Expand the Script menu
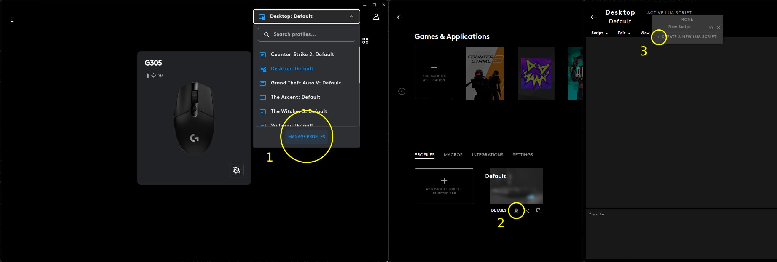Image resolution: width=777 pixels, height=262 pixels. point(599,33)
